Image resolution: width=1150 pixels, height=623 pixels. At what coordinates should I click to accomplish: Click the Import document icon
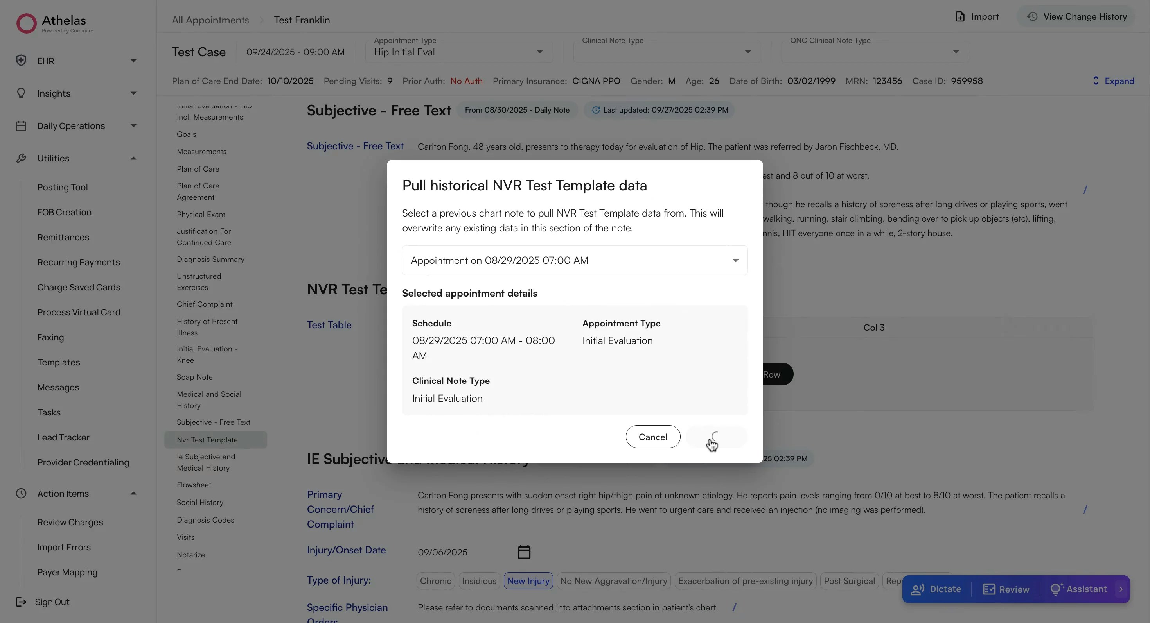coord(960,16)
